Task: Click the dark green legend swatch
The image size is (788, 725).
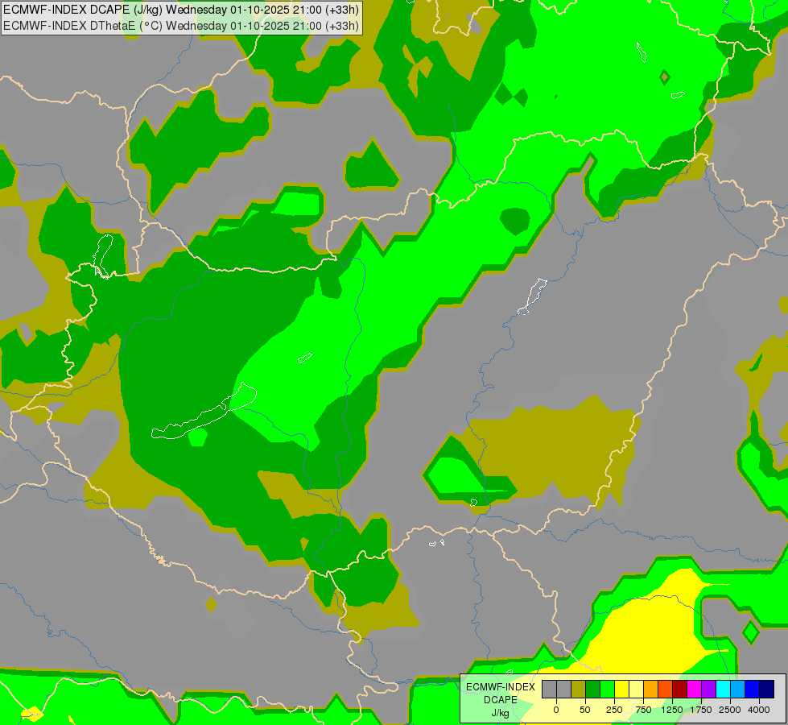Action: pos(592,689)
